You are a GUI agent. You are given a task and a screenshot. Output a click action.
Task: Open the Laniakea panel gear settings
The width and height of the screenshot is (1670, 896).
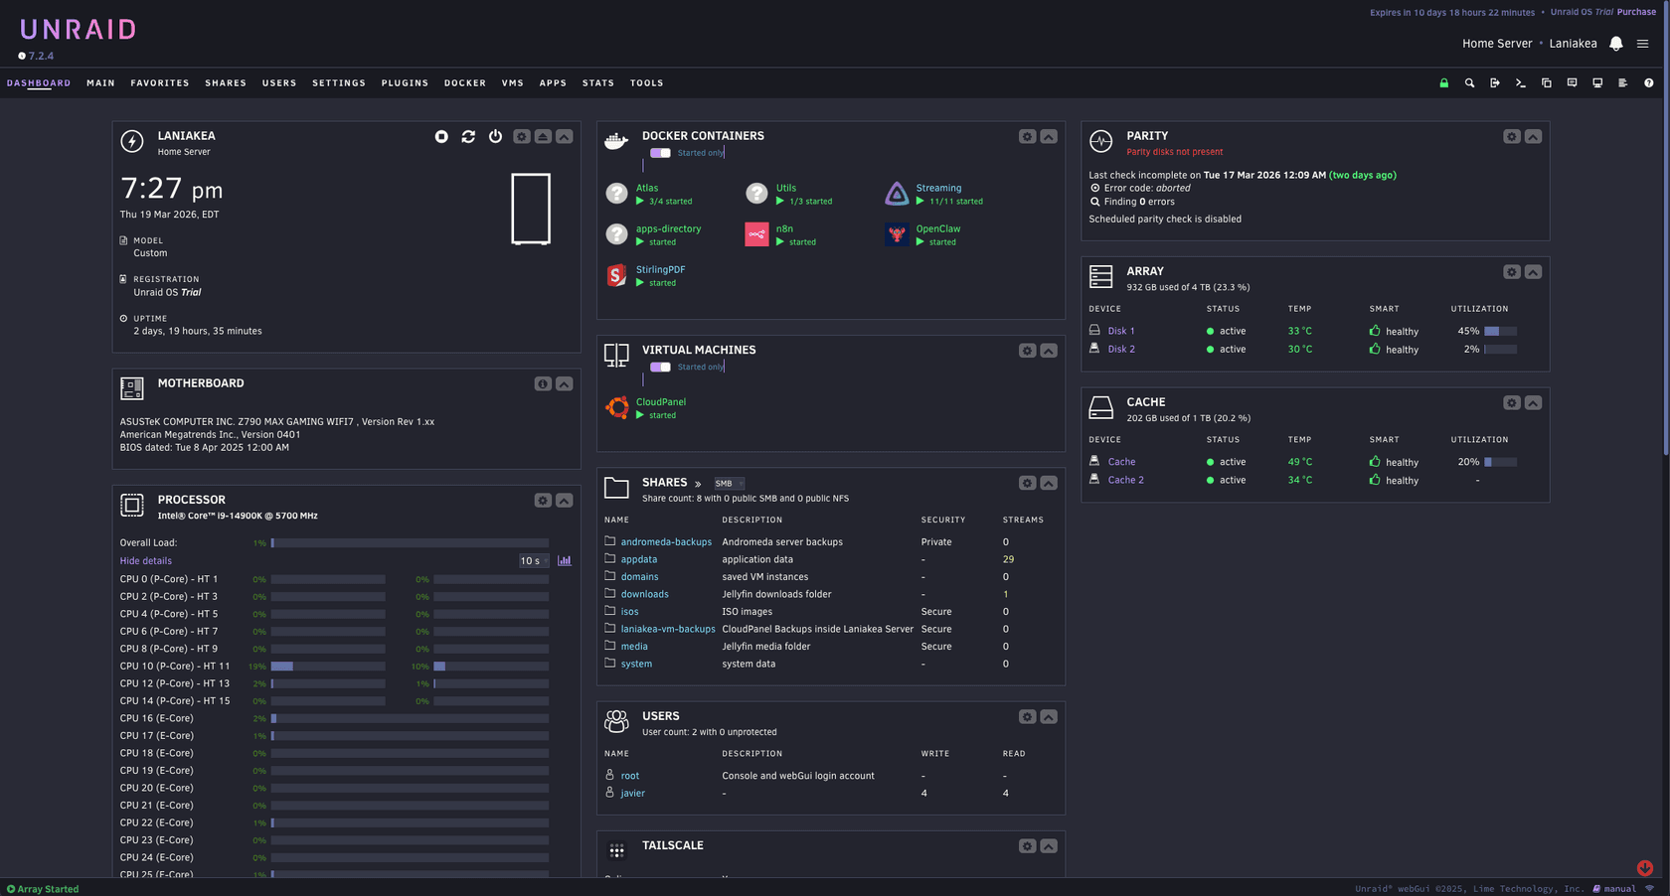521,136
